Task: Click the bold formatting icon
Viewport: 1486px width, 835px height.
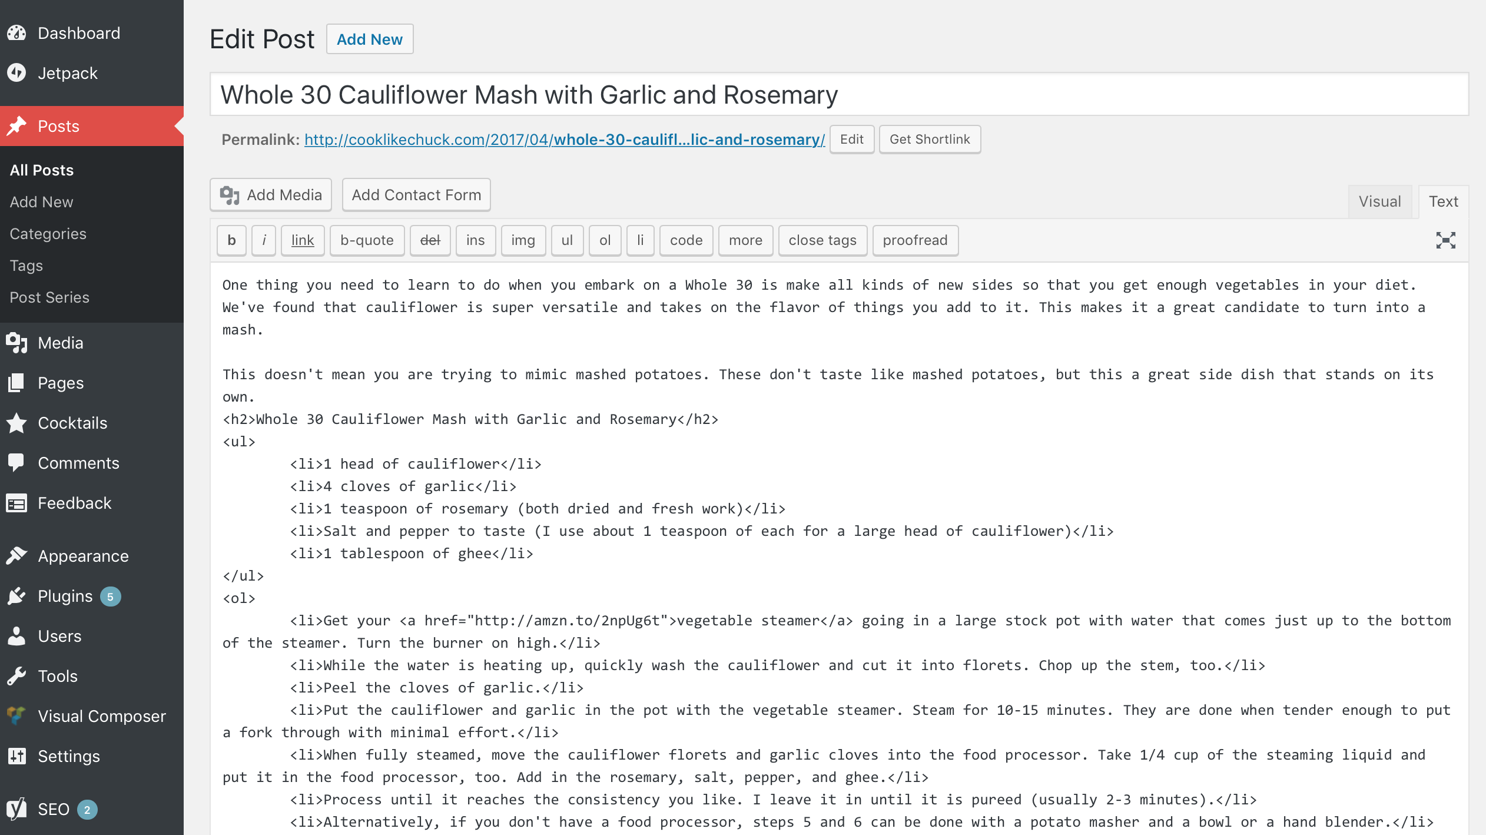Action: tap(230, 240)
